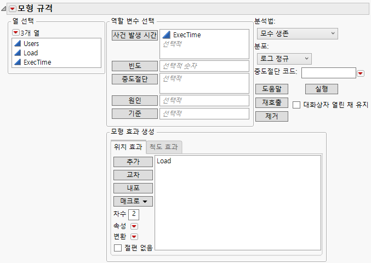
Task: Open the red triangle menu beside 중도절단 코드
Action: click(x=361, y=73)
